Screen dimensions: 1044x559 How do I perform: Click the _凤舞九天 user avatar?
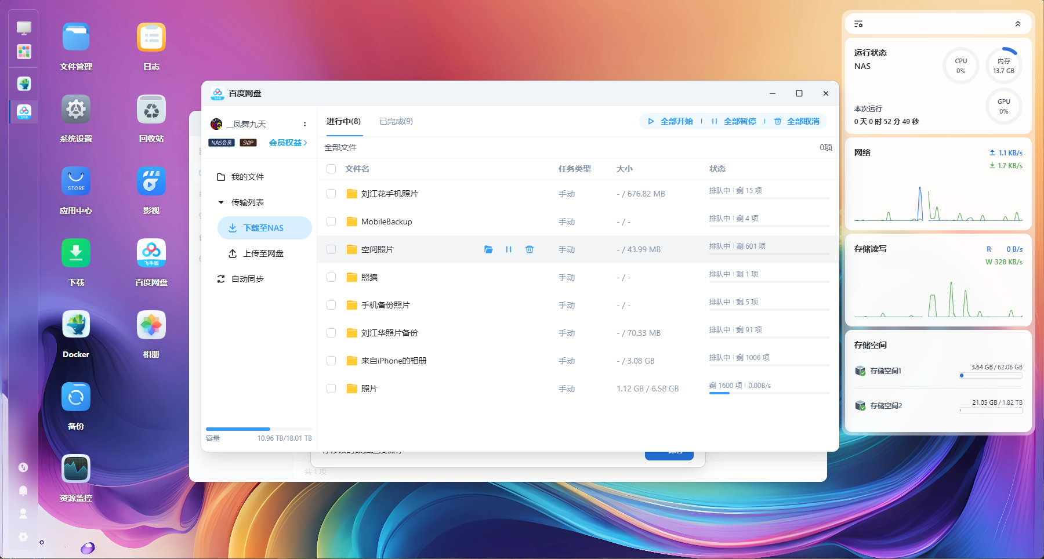pyautogui.click(x=216, y=124)
